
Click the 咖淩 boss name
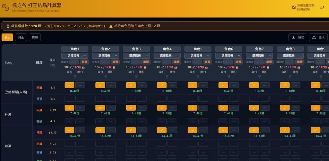[x=7, y=146]
